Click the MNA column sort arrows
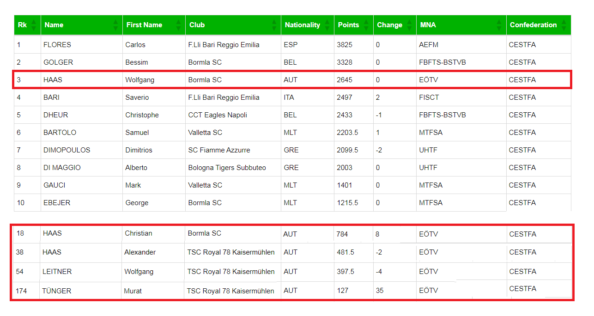The width and height of the screenshot is (594, 316). (499, 25)
